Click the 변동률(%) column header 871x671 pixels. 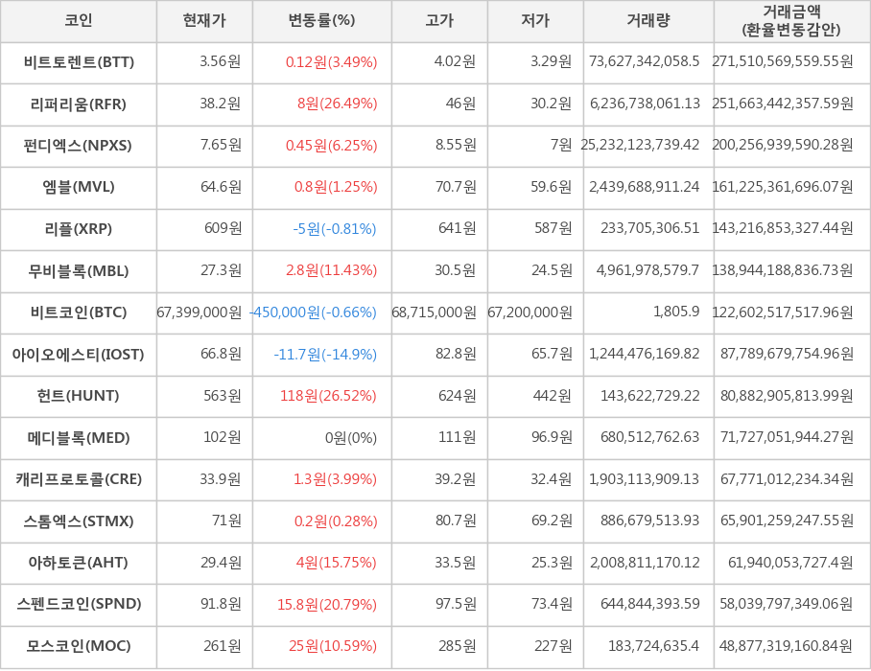coord(321,21)
